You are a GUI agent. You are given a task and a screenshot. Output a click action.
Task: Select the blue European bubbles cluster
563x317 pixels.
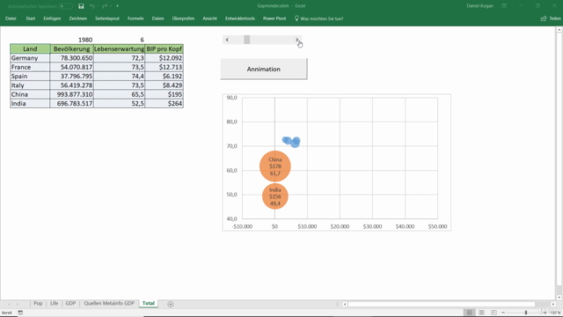[x=291, y=141]
